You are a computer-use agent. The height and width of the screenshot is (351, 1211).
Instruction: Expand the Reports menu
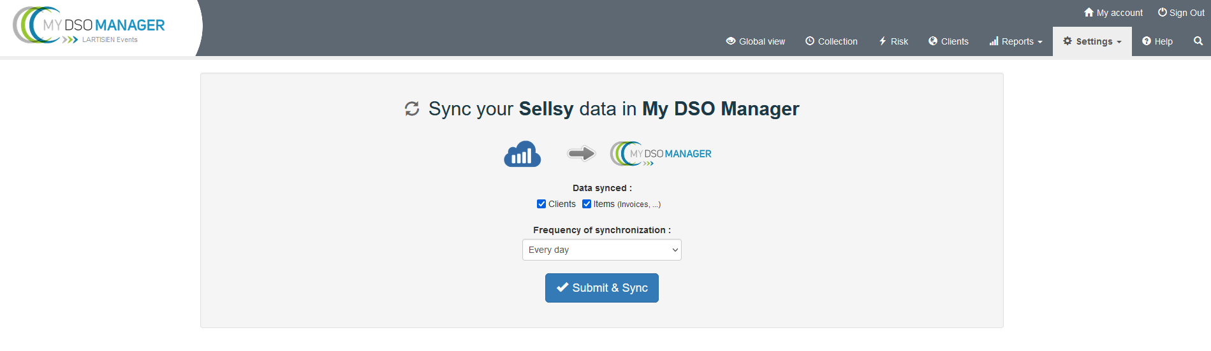pyautogui.click(x=1016, y=41)
